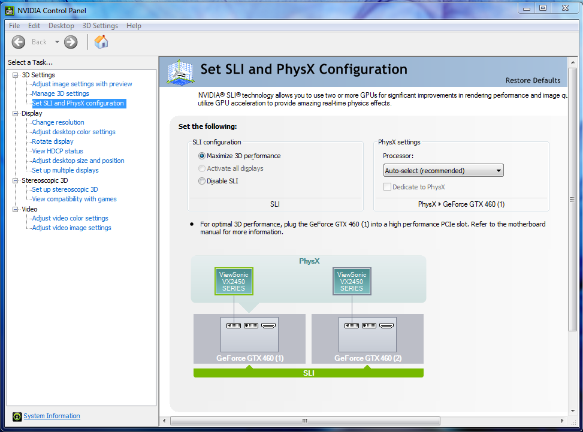Screen dimensions: 583x432
Task: Toggle Dedicate to PhysX checkbox
Action: [388, 187]
